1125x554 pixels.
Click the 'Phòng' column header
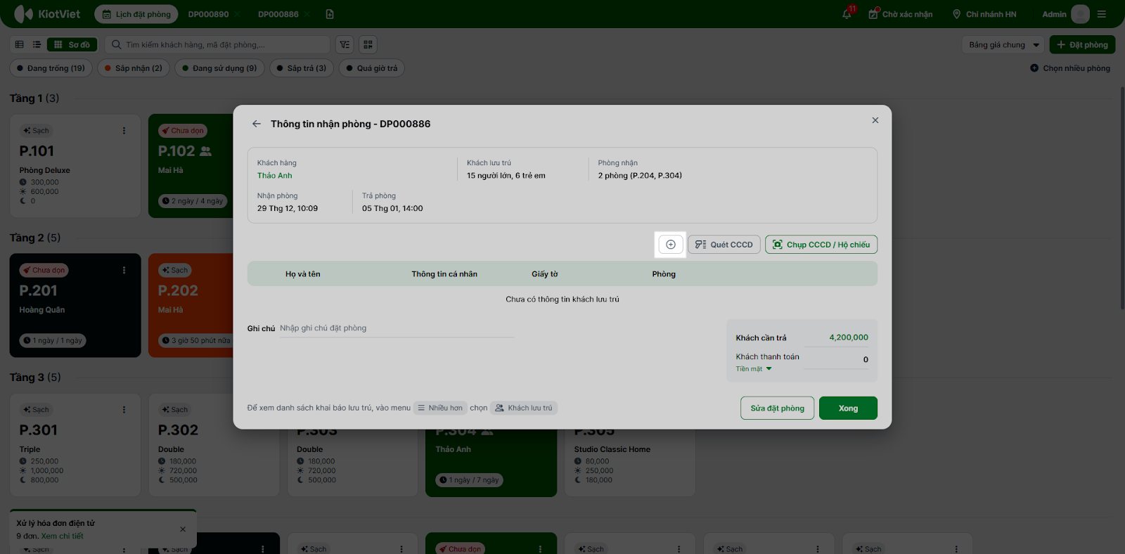coord(664,274)
